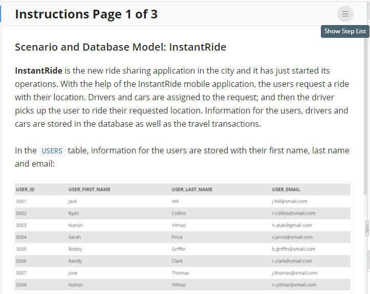Click first name Sarah cell
The height and width of the screenshot is (294, 370).
click(x=75, y=237)
